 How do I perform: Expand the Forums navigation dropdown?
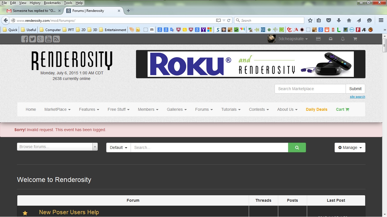[x=204, y=109]
